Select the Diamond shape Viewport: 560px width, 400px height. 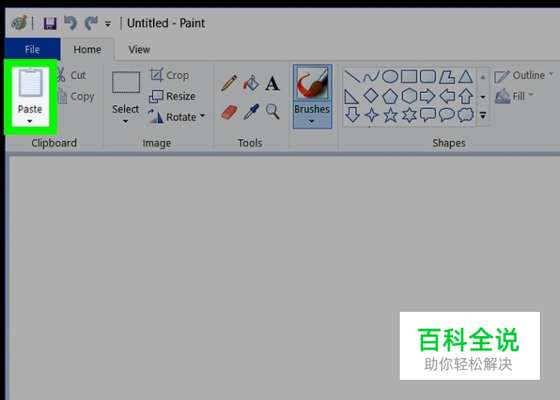(371, 95)
